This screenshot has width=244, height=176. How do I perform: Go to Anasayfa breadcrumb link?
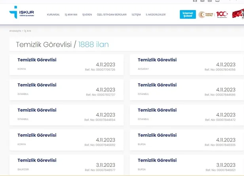point(15,31)
